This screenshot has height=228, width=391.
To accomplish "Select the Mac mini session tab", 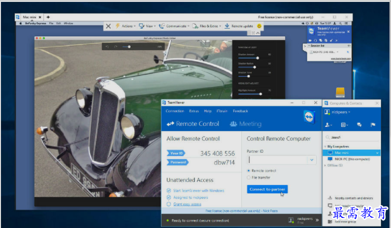I will coord(29,17).
